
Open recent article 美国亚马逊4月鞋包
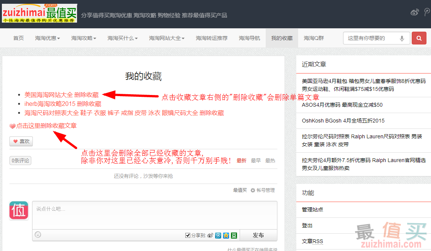(x=364, y=85)
